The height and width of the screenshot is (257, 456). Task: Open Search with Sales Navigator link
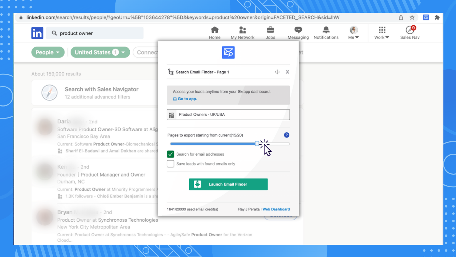tap(101, 89)
